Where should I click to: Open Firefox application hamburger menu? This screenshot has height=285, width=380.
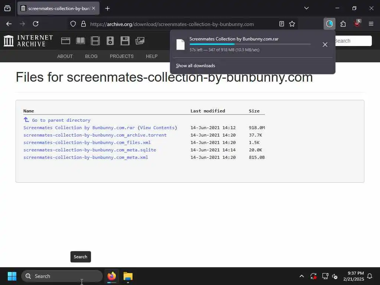tap(371, 24)
